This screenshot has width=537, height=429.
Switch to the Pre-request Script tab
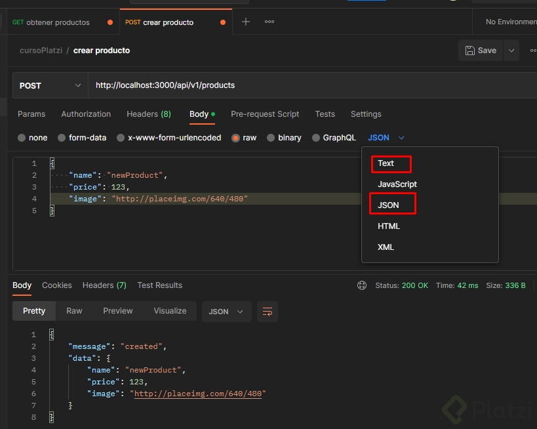(x=265, y=114)
